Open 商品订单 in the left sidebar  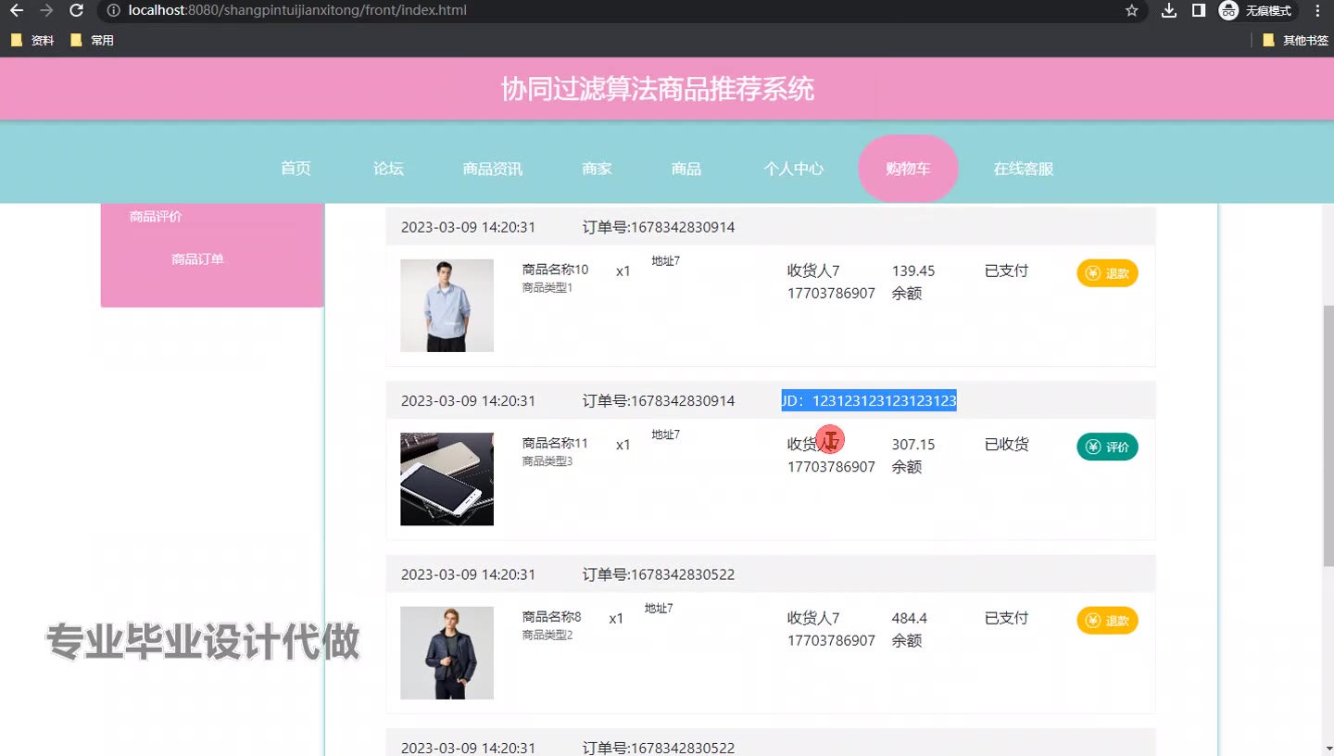click(x=197, y=259)
